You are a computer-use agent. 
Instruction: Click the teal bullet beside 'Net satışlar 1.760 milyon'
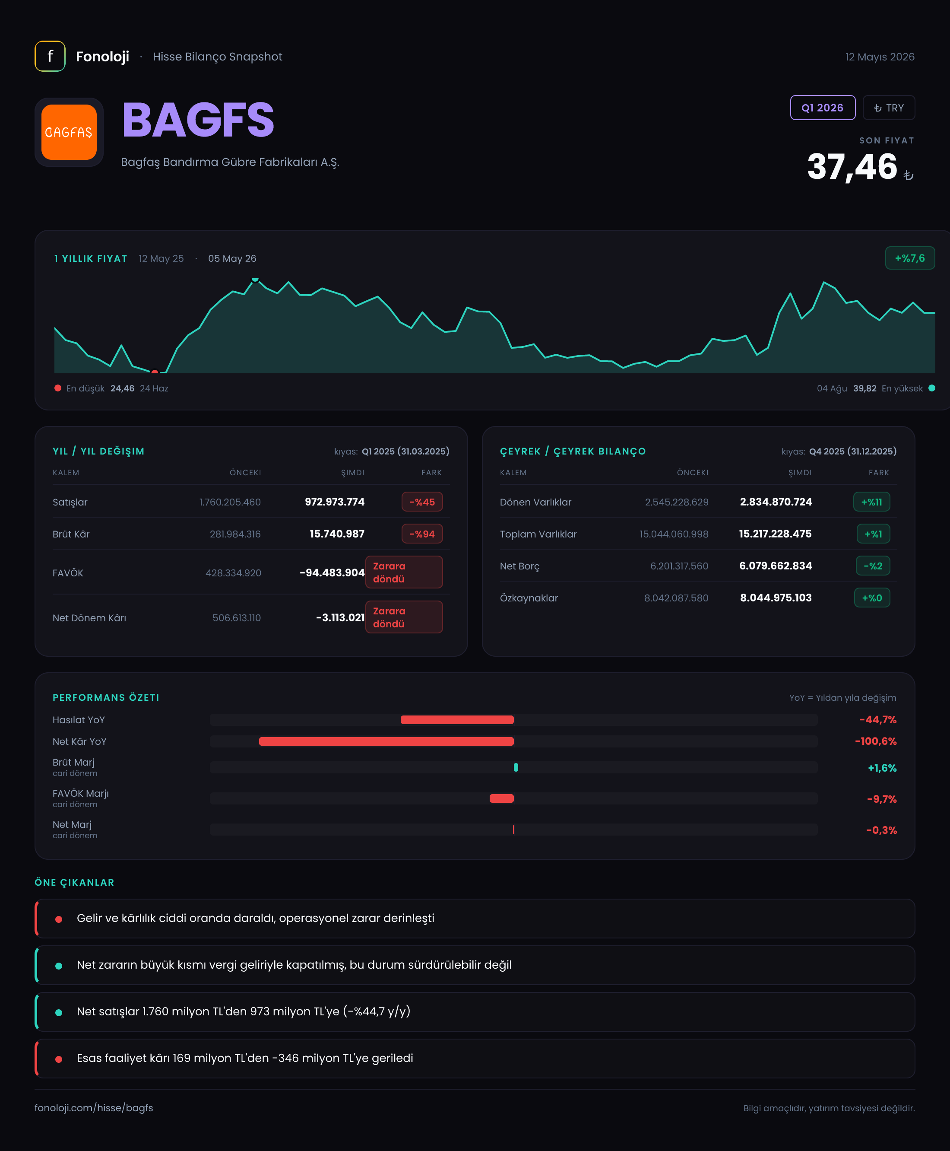click(x=59, y=1012)
